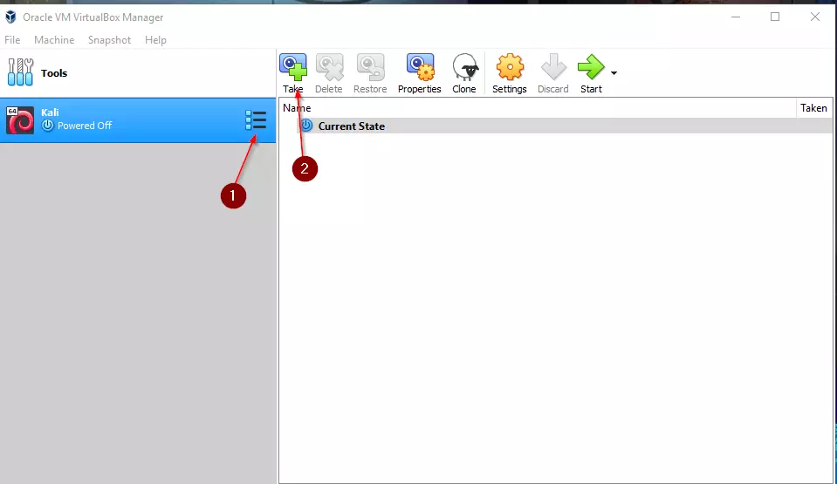Click the Clone sheep icon
The image size is (837, 484).
point(464,67)
